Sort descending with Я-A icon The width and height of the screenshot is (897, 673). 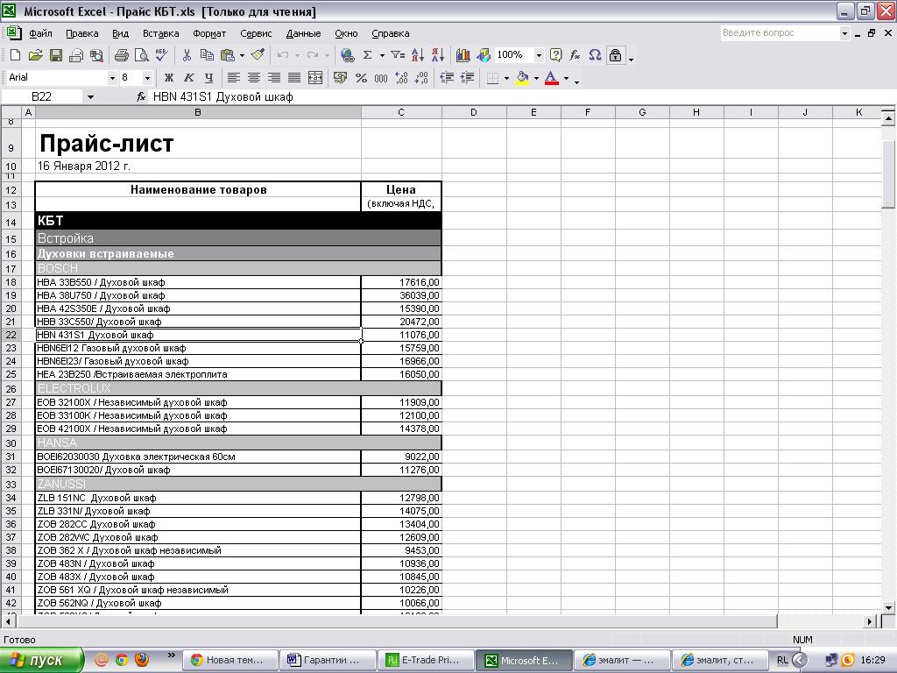click(438, 55)
